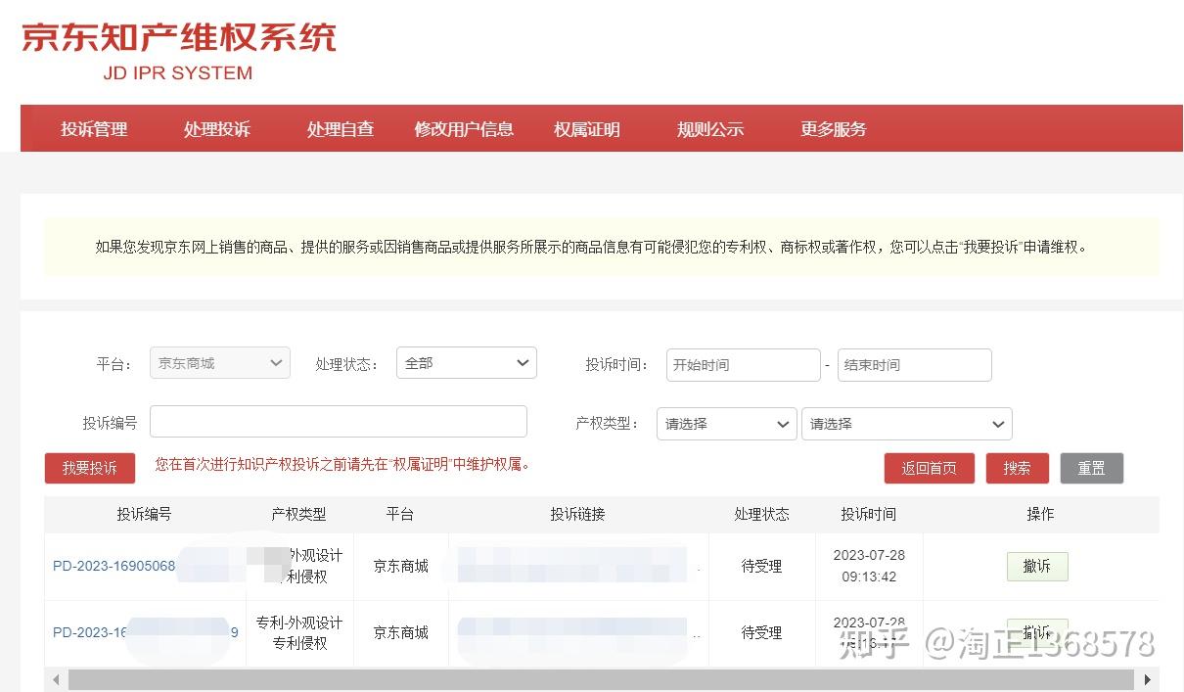Open the 投诉管理 menu
The width and height of the screenshot is (1184, 692).
pos(94,129)
